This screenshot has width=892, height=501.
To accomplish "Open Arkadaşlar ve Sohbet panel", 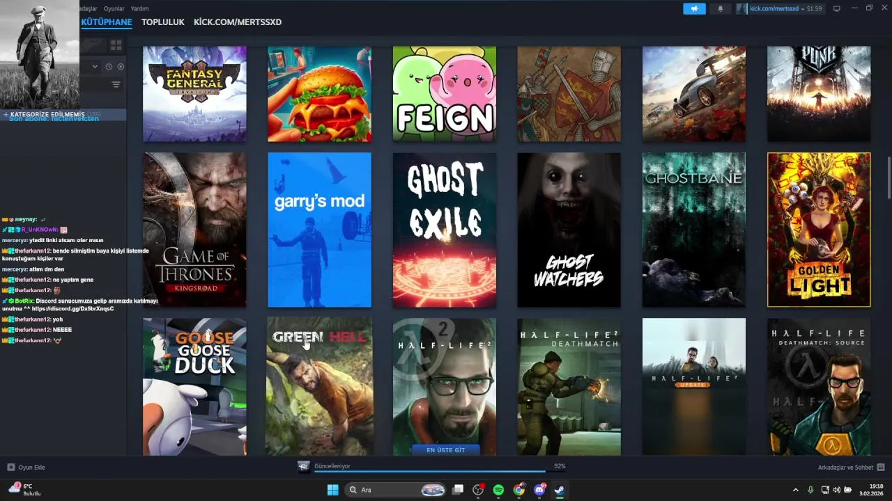I will coord(851,468).
